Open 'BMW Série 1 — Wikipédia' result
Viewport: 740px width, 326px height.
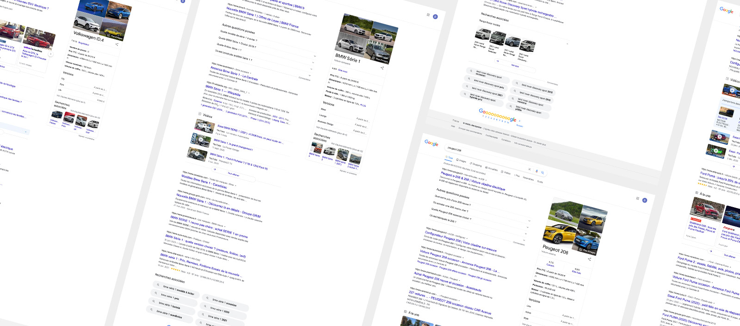(x=223, y=91)
